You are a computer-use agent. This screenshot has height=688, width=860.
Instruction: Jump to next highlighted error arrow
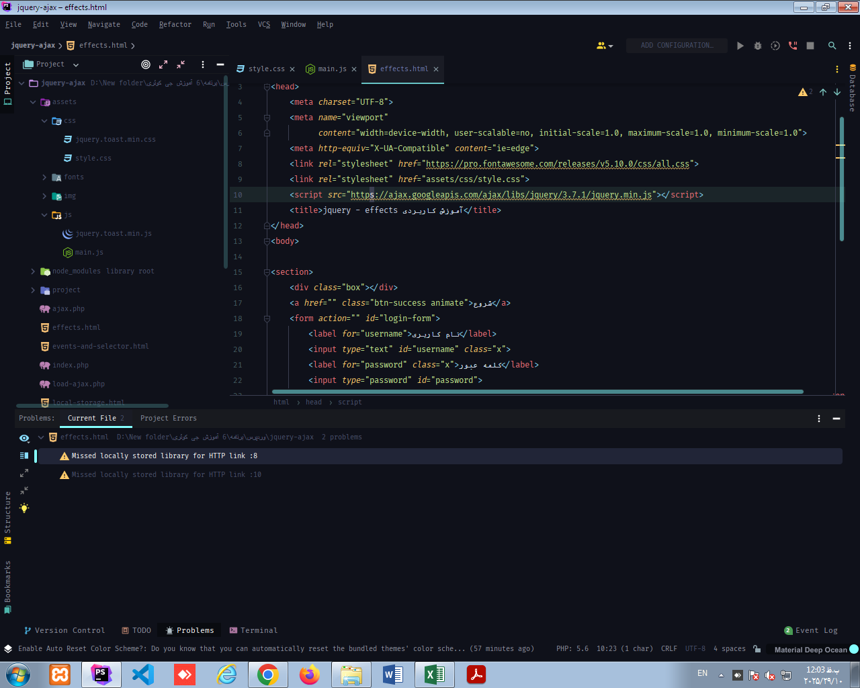pos(837,92)
